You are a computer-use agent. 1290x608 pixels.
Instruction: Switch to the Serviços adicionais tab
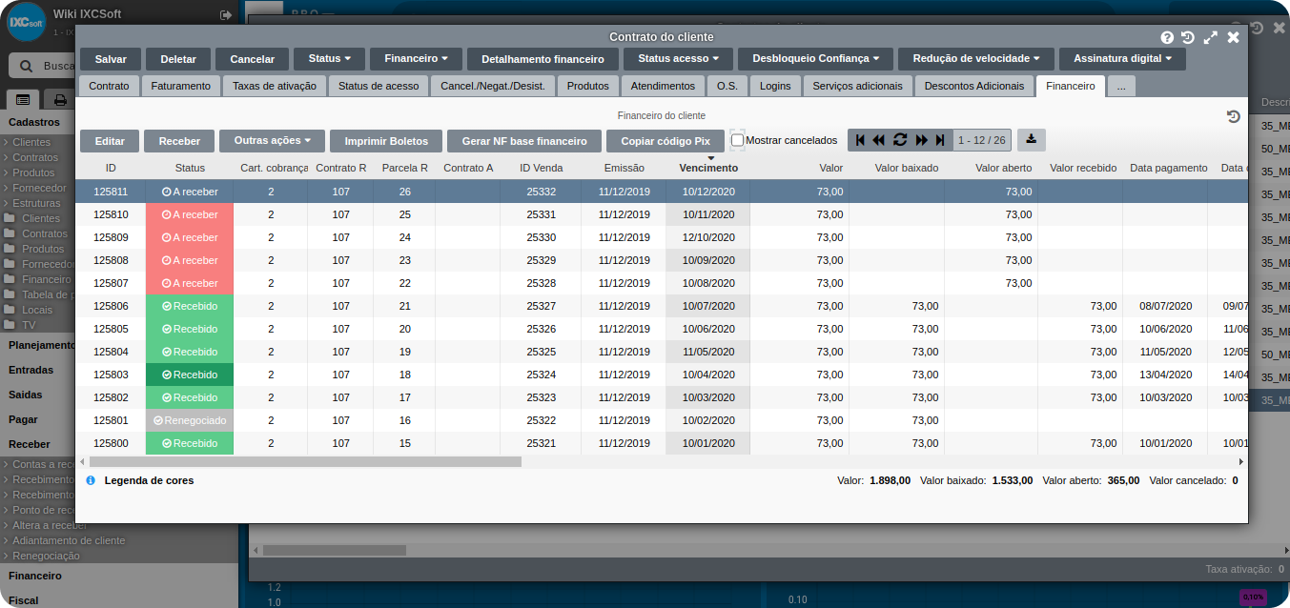tap(858, 86)
